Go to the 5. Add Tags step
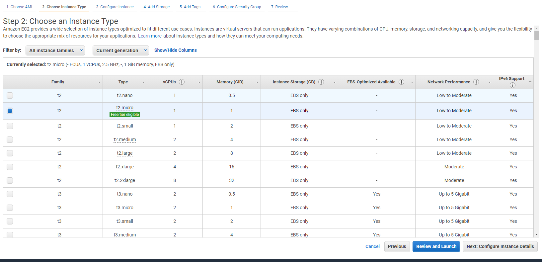The height and width of the screenshot is (262, 542). [190, 7]
